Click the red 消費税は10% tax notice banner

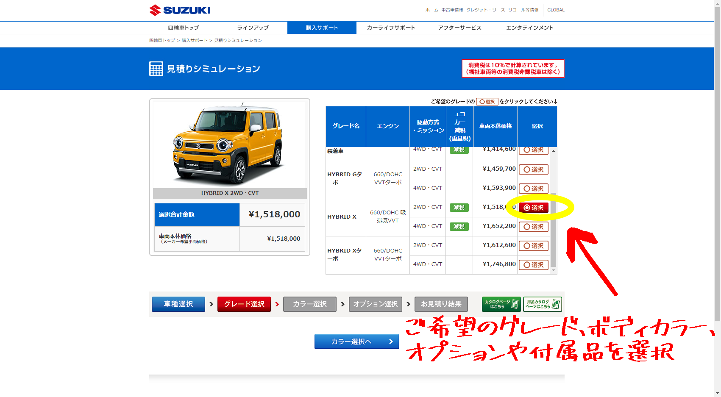(x=513, y=68)
